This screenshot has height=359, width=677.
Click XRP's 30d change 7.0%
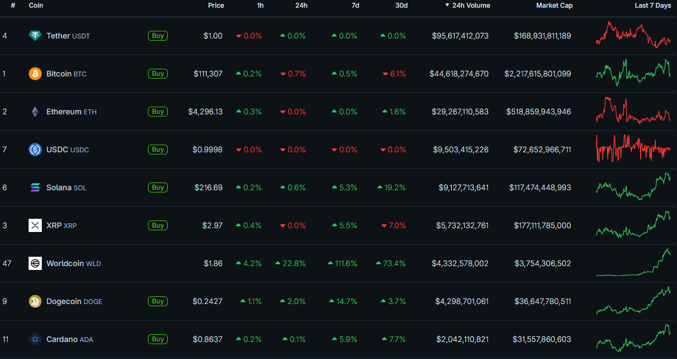coord(394,225)
